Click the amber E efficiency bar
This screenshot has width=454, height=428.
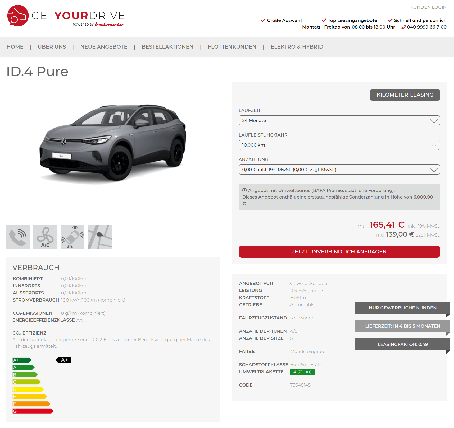pos(30,397)
